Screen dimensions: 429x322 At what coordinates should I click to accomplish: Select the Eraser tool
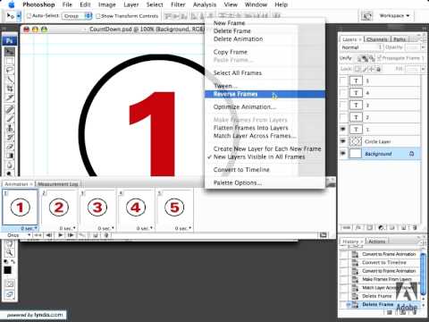pos(10,147)
